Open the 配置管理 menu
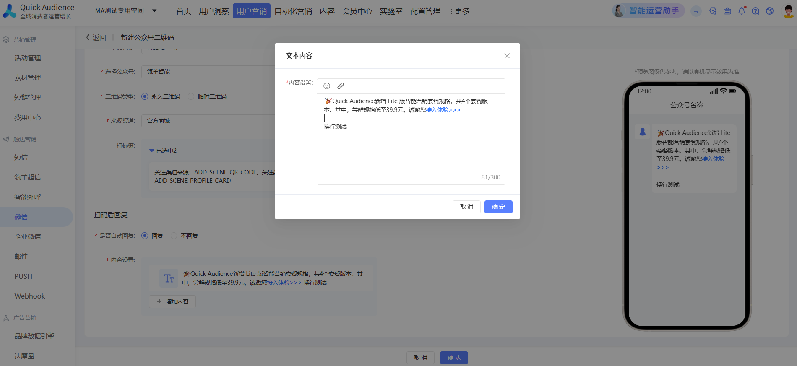This screenshot has height=366, width=797. click(x=425, y=11)
